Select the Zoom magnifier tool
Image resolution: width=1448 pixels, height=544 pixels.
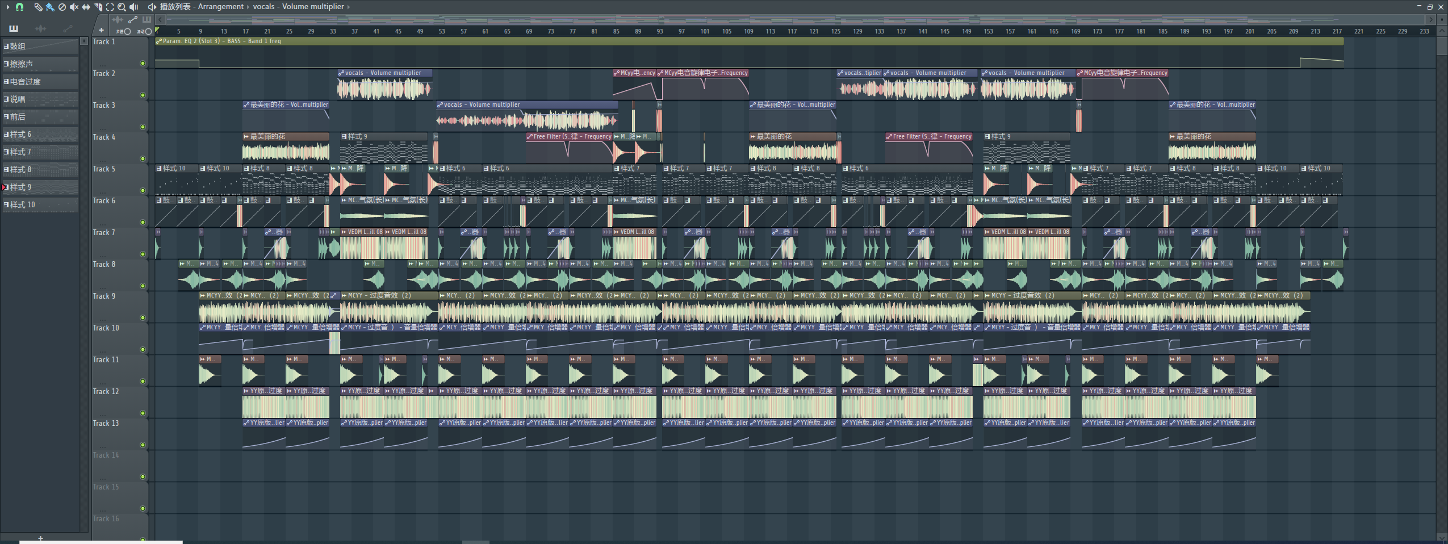click(122, 7)
